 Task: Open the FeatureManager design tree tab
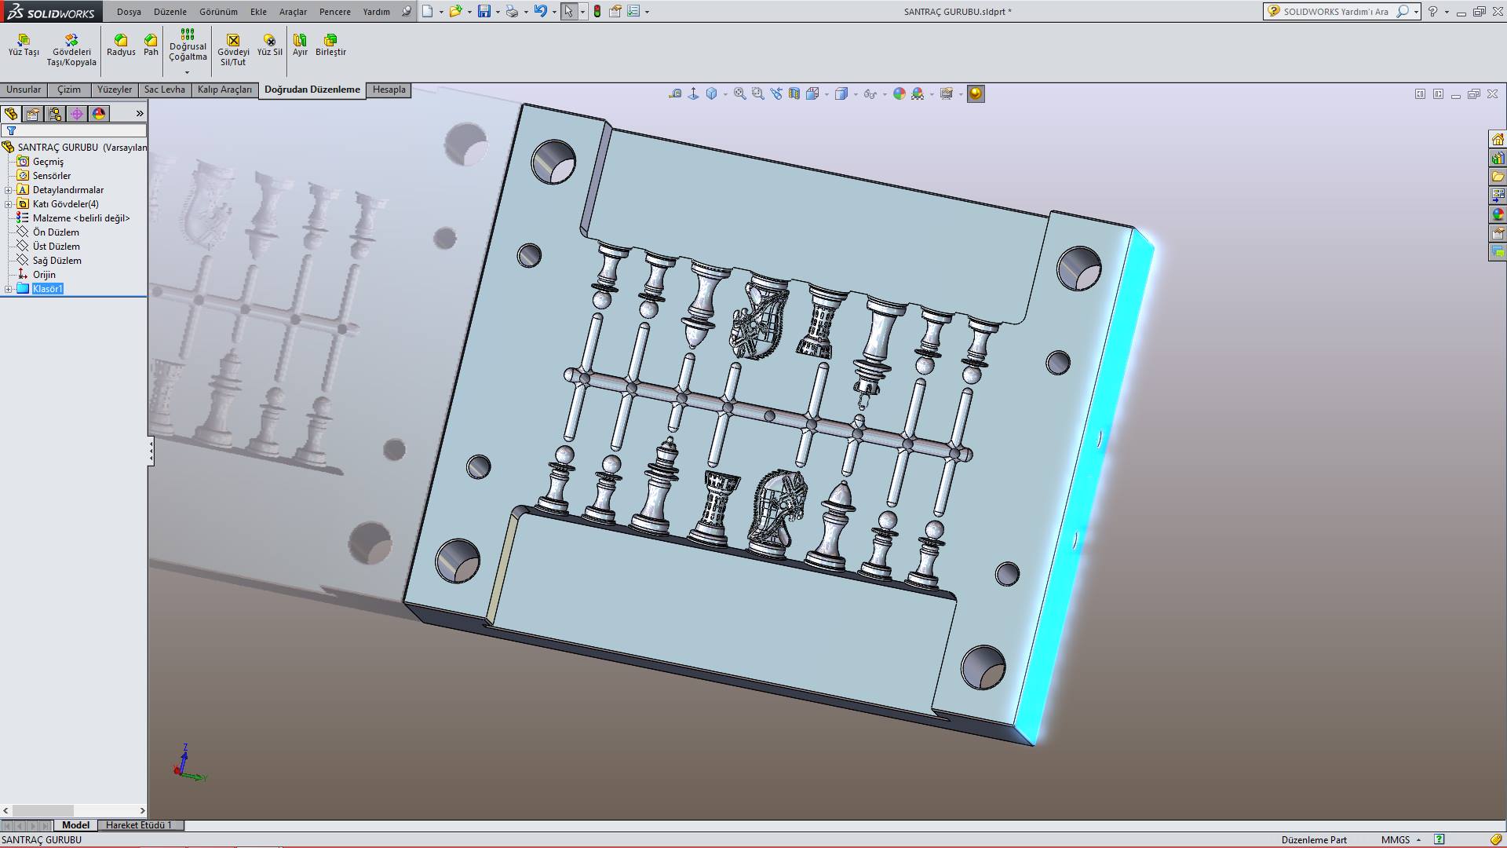pos(11,114)
